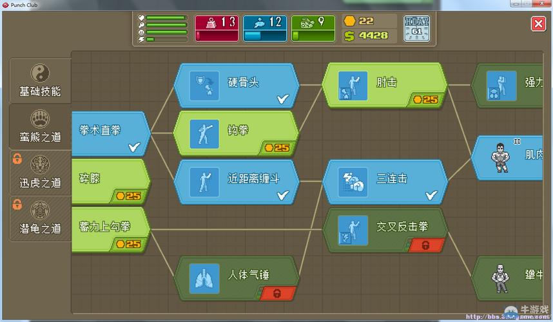Screen dimensions: 553x322
Task: Click the red lock badge on 交叉反击拳
Action: (426, 245)
